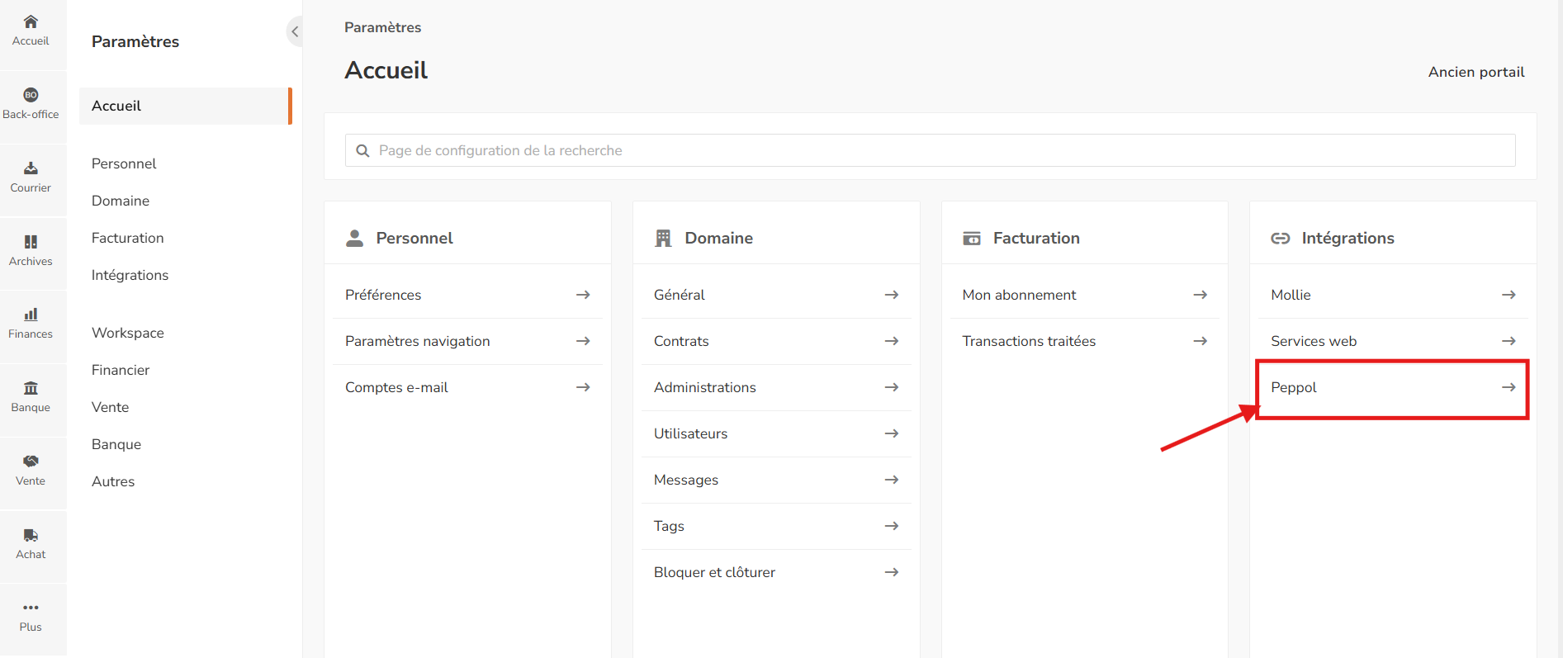Open Bloquer et clôturer settings
The image size is (1563, 658).
click(714, 572)
